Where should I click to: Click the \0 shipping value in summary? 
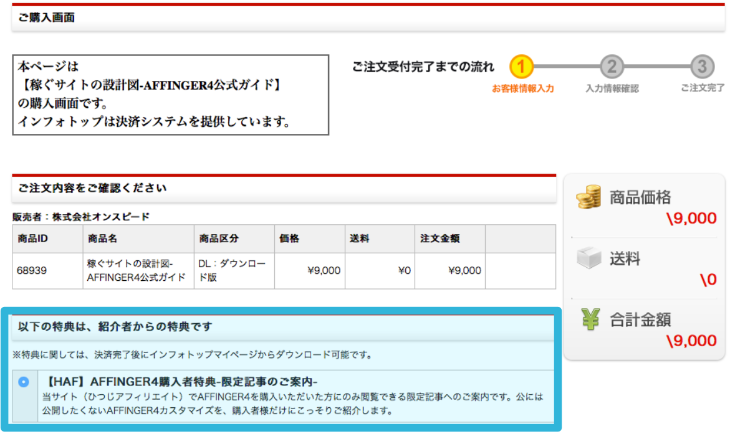coord(708,280)
